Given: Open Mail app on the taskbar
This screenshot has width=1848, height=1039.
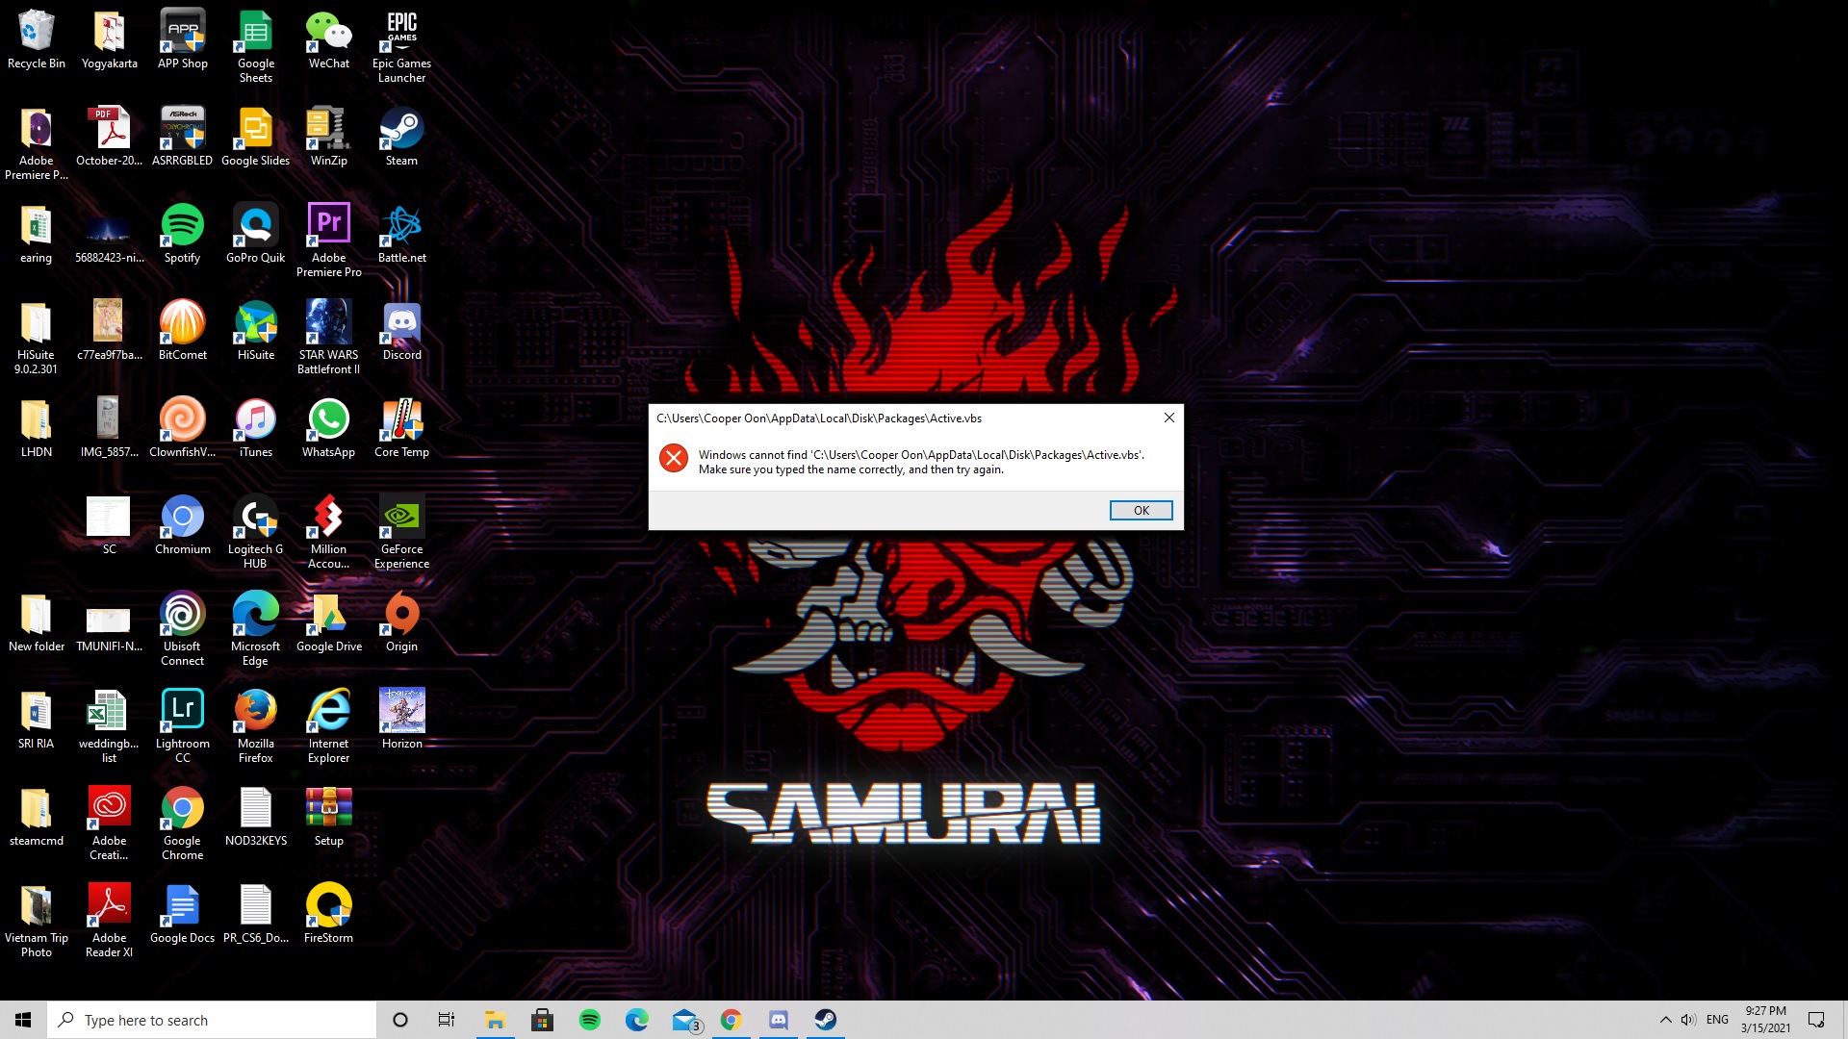Looking at the screenshot, I should (x=685, y=1020).
